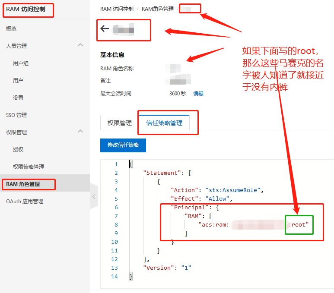This screenshot has height=293, width=334.
Task: Click the back arrow beside role name
Action: tap(105, 28)
